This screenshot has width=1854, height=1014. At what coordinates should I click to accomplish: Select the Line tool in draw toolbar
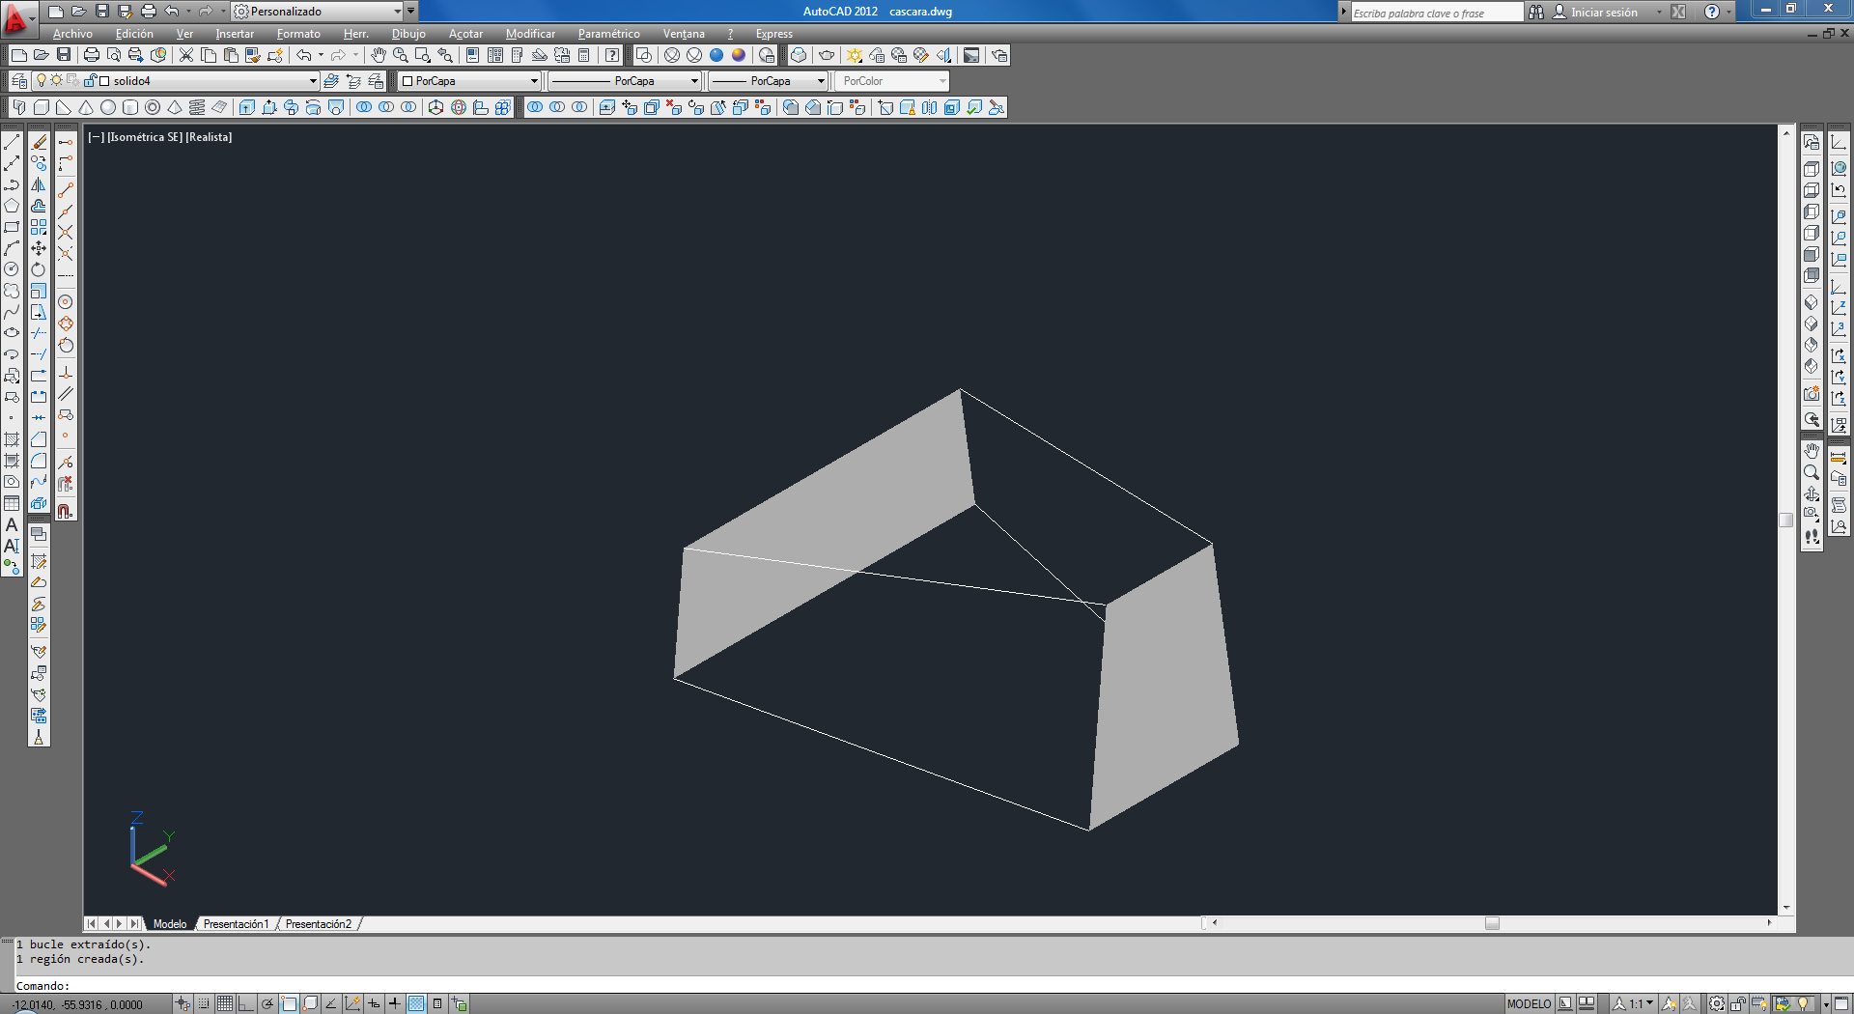coord(12,142)
